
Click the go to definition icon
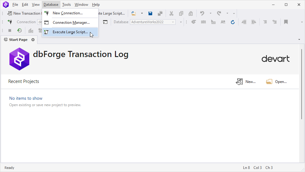213,22
